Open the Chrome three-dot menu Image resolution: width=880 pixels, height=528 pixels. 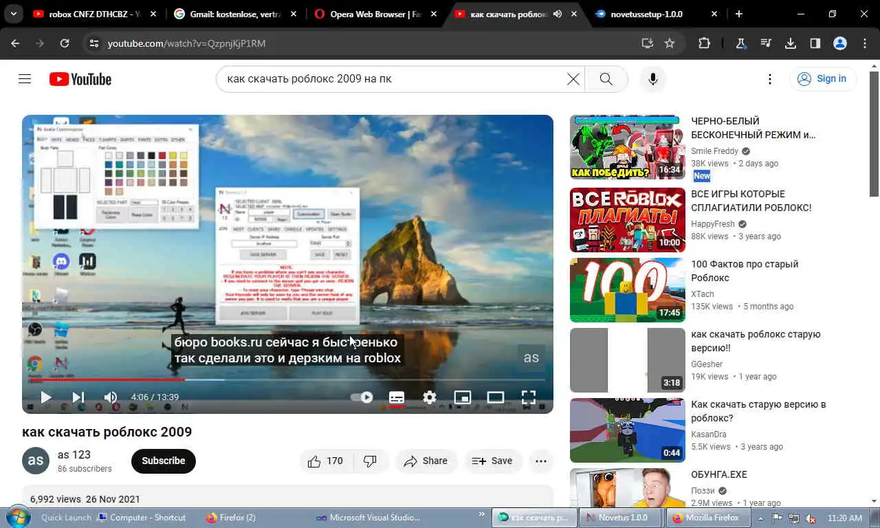click(x=865, y=43)
